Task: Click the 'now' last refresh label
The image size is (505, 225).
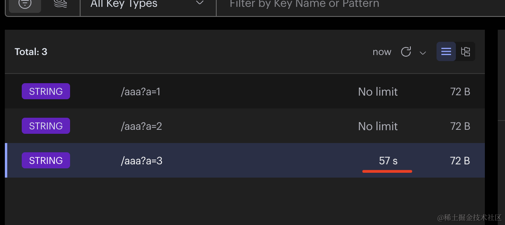Action: (382, 52)
